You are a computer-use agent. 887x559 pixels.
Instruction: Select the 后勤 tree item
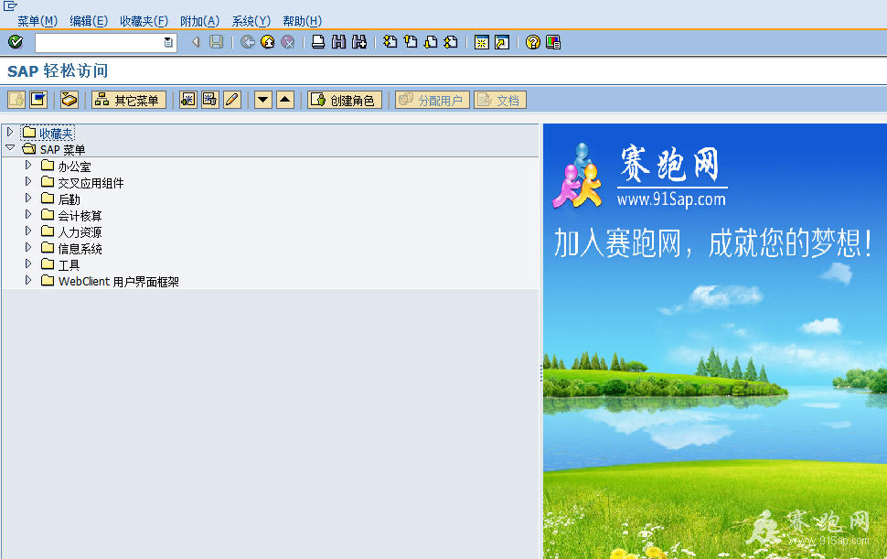(x=69, y=199)
